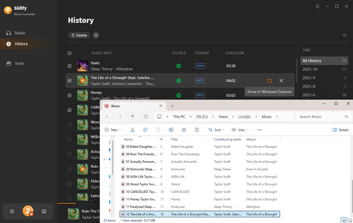
Task: Expand chevron after Music breadcrumb
Action: pyautogui.click(x=278, y=117)
